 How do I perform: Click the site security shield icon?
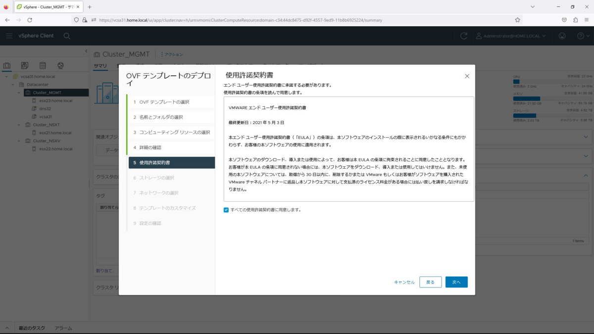(76, 20)
